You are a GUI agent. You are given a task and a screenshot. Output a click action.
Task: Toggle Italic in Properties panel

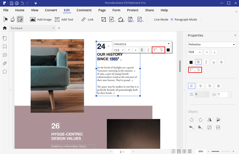click(x=206, y=62)
